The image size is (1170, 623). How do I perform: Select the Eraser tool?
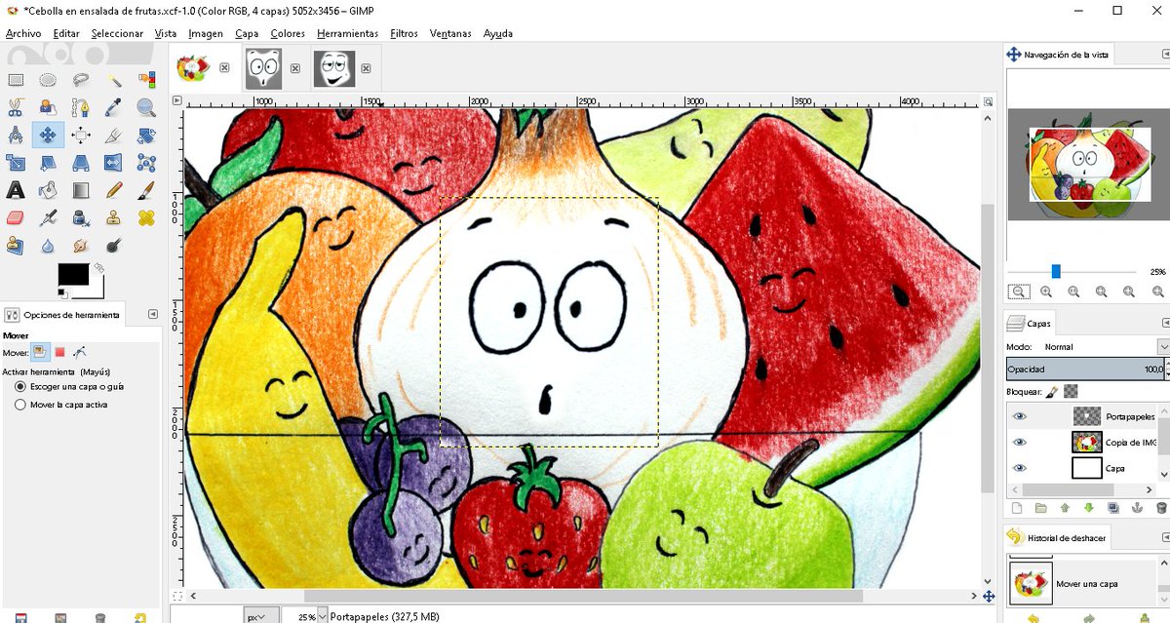16,217
